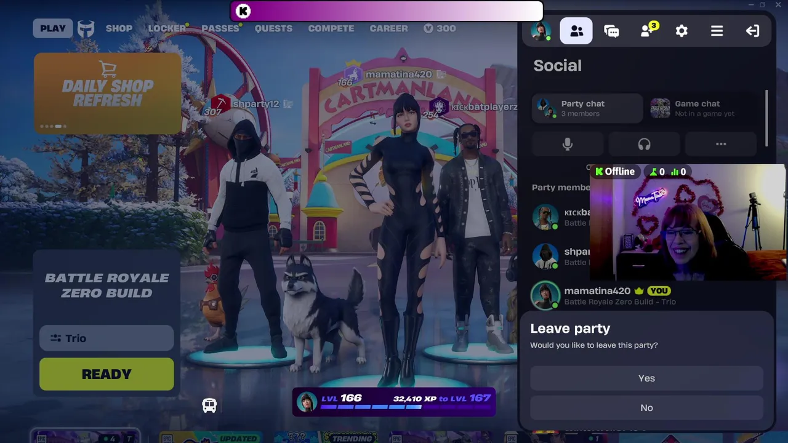Click the Social panel scrollbar
The image size is (788, 443).
click(x=766, y=118)
